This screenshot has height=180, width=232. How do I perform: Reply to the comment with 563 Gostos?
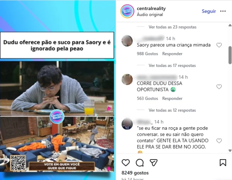[172, 98]
